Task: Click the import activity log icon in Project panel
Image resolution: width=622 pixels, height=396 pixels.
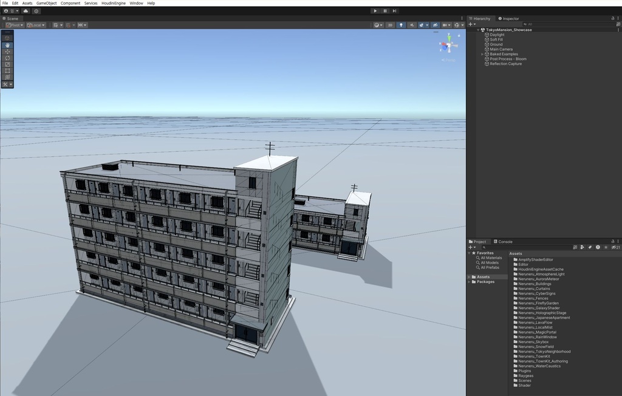Action: pyautogui.click(x=598, y=247)
